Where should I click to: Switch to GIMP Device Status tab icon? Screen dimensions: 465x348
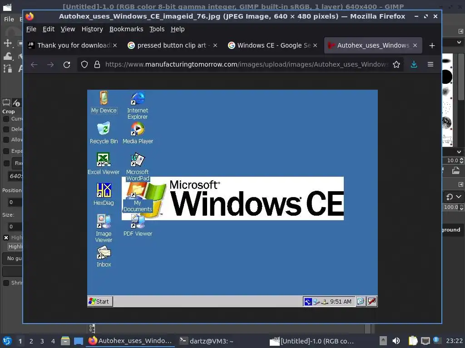17,103
